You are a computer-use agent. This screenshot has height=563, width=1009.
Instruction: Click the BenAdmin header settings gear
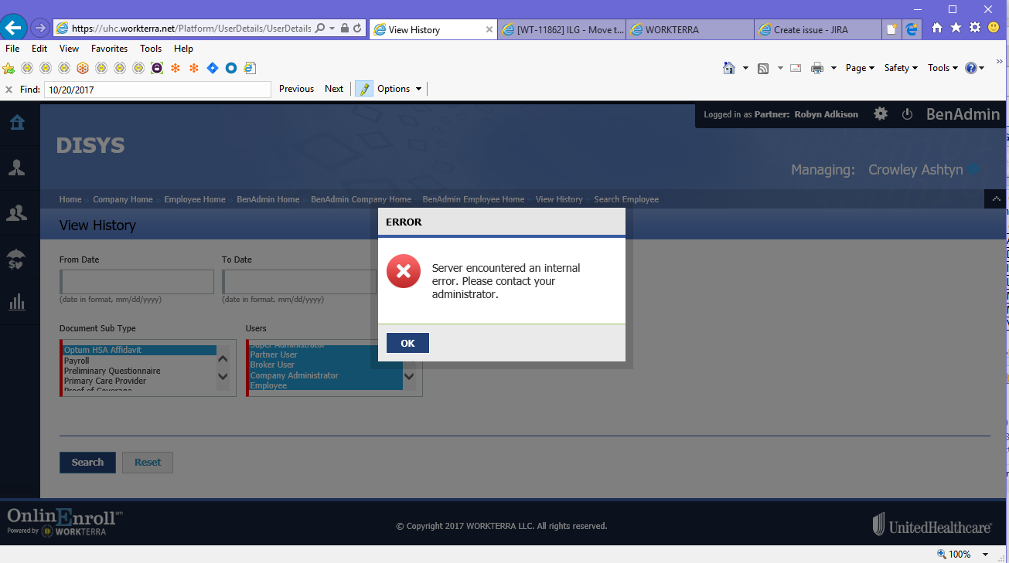pos(881,114)
